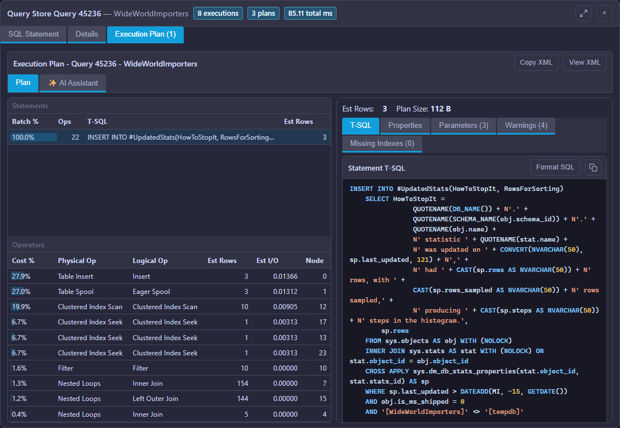The width and height of the screenshot is (620, 428).
Task: Click the Est I/O value 0.01366
Action: point(285,277)
